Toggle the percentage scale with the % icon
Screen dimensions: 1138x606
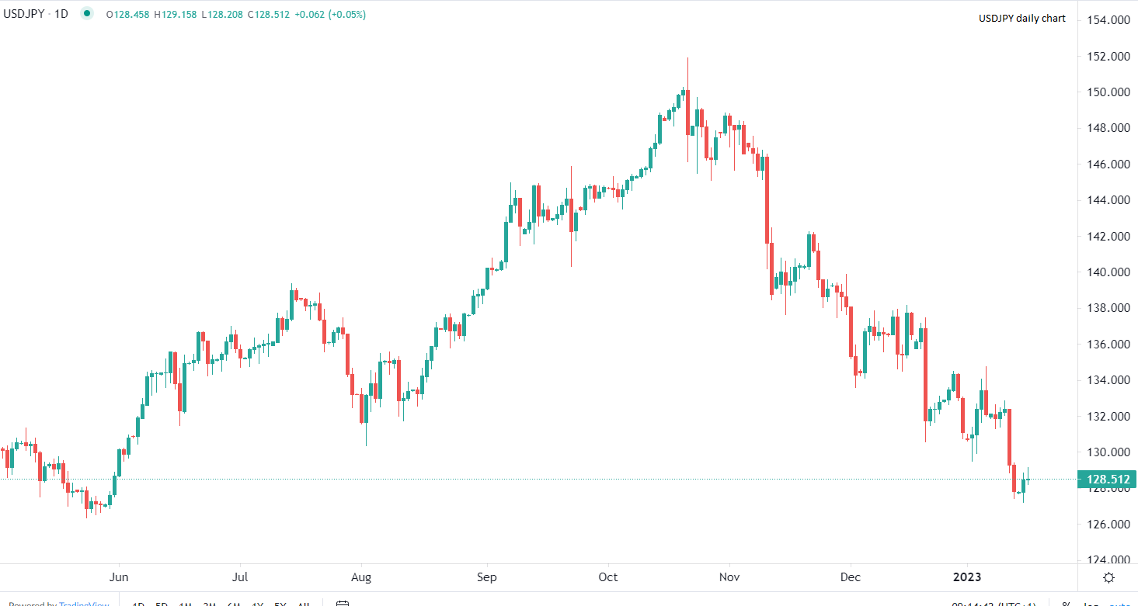1065,604
